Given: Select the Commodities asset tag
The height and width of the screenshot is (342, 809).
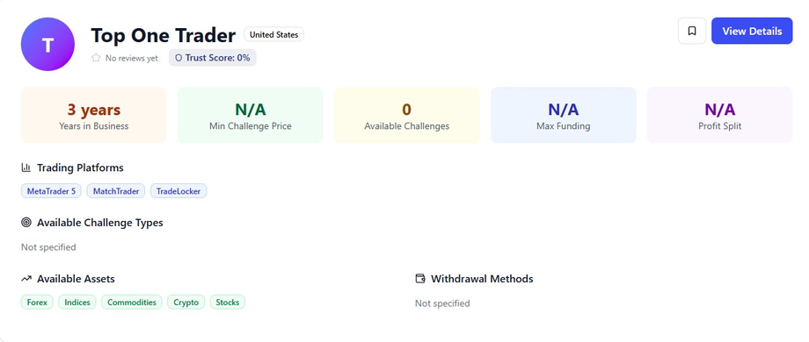Looking at the screenshot, I should point(132,303).
